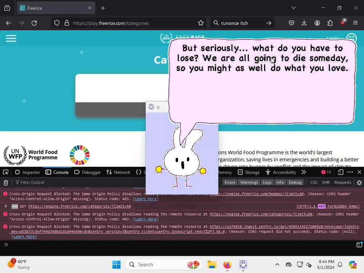Screen dimensions: 364x273
Task: Toggle the Logs filter
Action: [x=267, y=182]
